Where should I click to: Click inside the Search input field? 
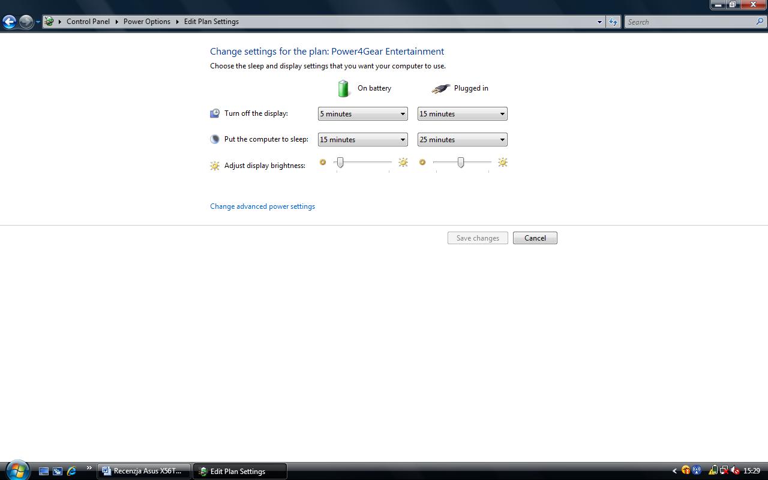690,22
